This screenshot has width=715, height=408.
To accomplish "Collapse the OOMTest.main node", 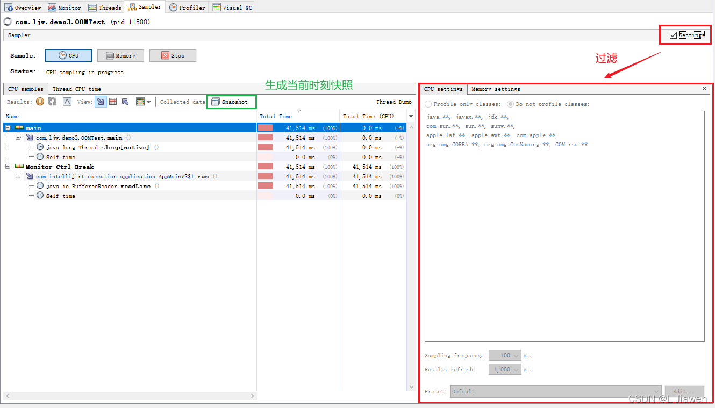I will [x=18, y=138].
